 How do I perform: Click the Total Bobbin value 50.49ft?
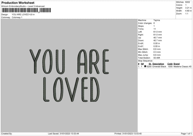click(157, 58)
